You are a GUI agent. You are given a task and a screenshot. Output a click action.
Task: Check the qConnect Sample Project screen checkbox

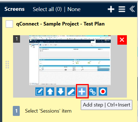[x=9, y=24]
